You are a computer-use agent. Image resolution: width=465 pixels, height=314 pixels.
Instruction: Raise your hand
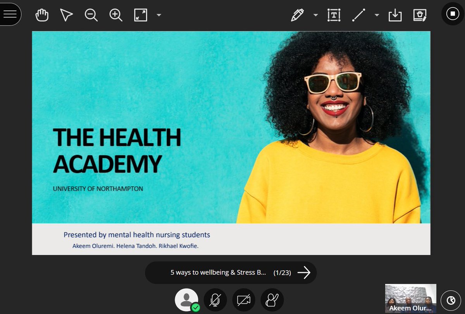(272, 300)
